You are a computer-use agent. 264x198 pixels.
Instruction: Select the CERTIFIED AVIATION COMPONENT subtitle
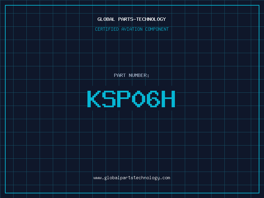point(132,29)
